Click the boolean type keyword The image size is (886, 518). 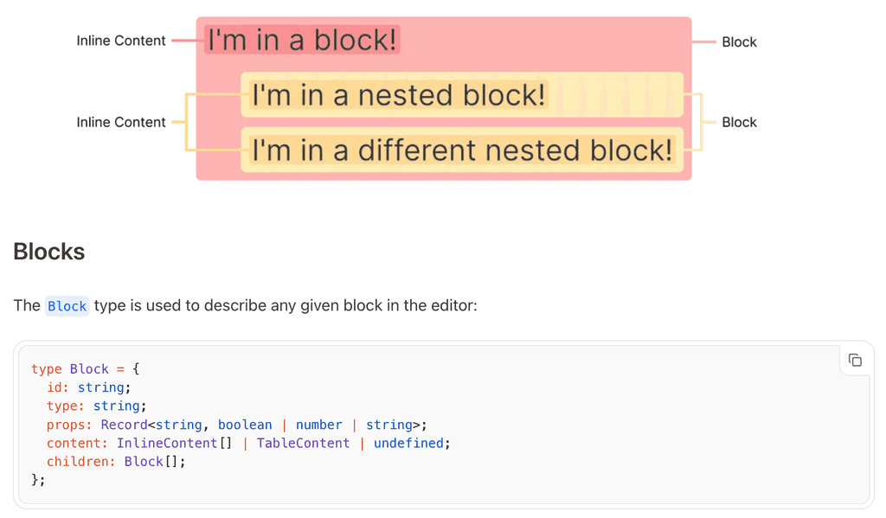pyautogui.click(x=245, y=425)
